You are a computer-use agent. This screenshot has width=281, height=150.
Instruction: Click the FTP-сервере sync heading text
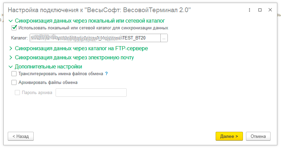tap(82, 49)
